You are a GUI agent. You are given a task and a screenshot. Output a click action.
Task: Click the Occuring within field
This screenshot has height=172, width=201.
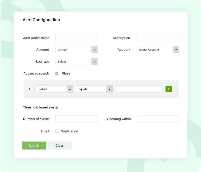(x=158, y=119)
